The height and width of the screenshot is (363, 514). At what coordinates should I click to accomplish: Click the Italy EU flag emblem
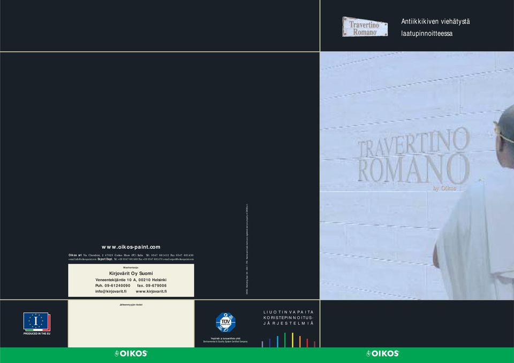tap(37, 322)
